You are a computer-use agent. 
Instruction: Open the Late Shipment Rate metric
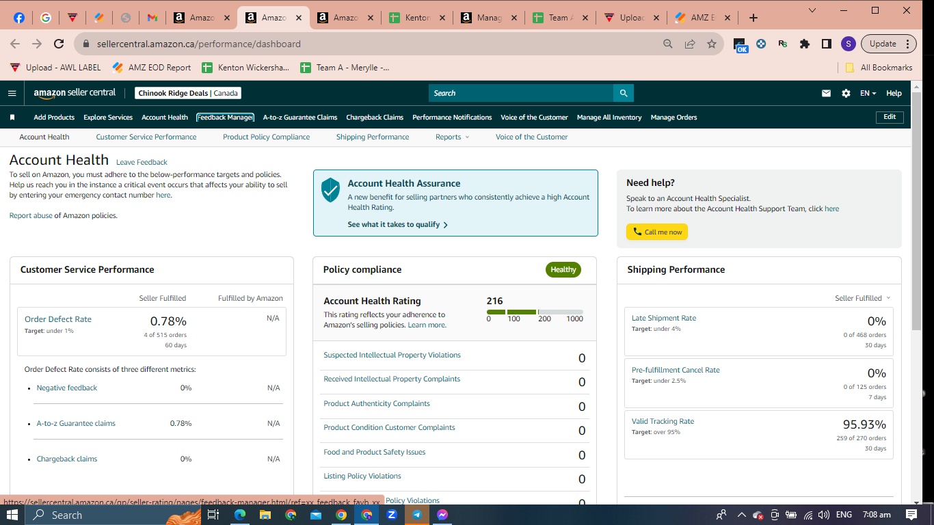tap(664, 318)
